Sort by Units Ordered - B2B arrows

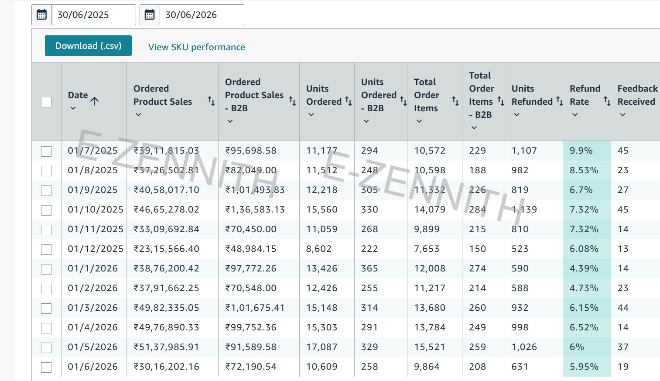coord(403,101)
